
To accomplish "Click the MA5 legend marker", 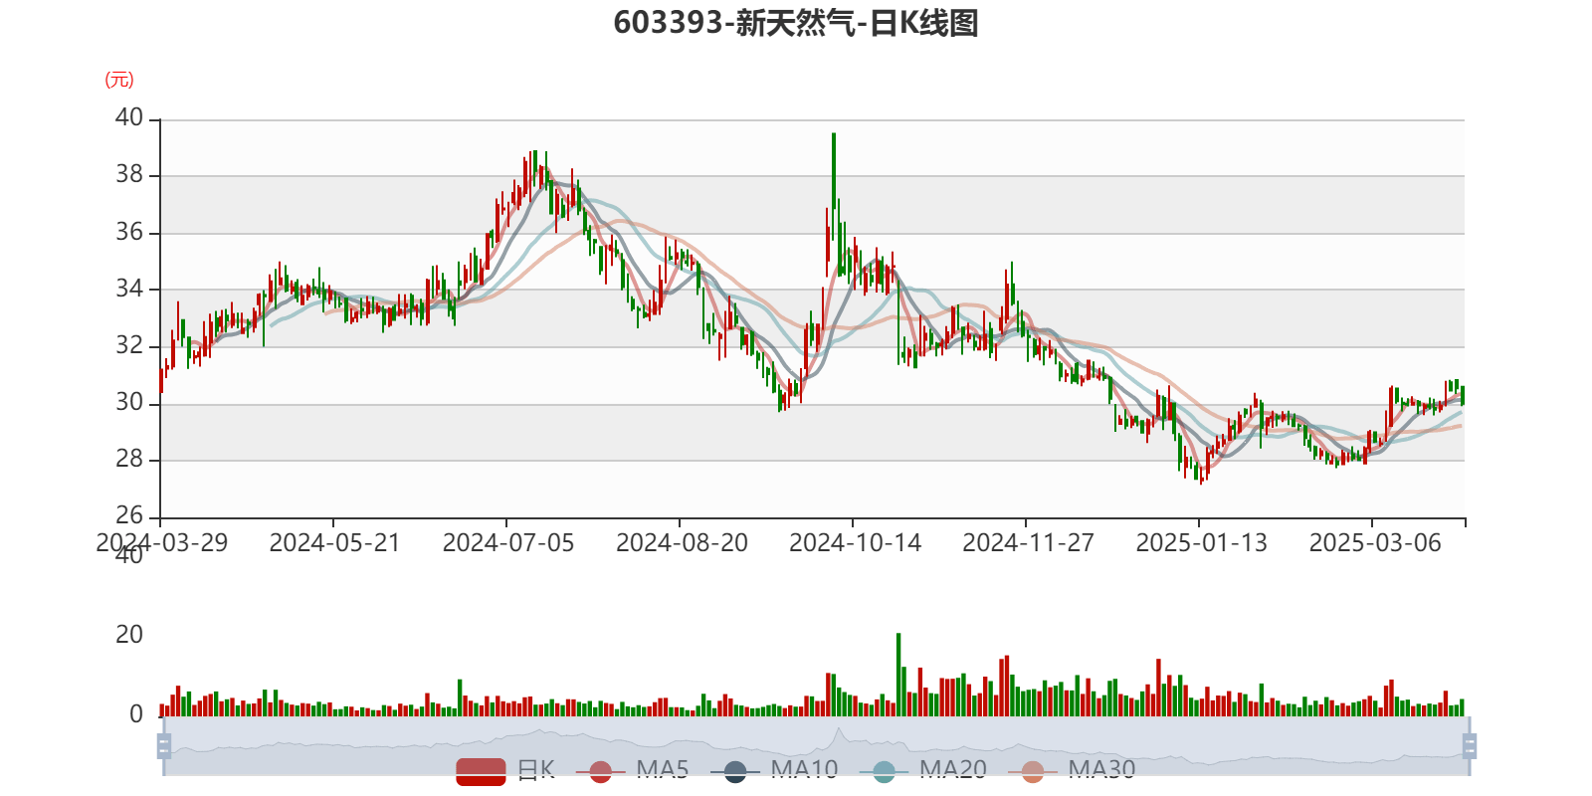I will coord(600,770).
